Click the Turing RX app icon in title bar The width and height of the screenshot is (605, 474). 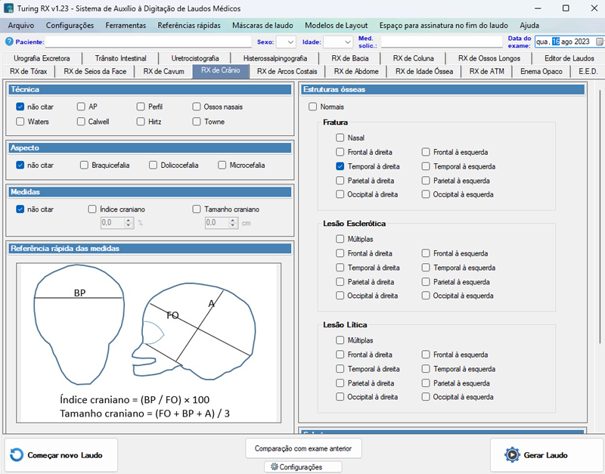pos(8,8)
